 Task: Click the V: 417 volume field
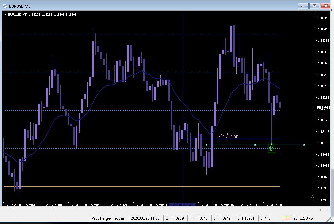click(265, 218)
